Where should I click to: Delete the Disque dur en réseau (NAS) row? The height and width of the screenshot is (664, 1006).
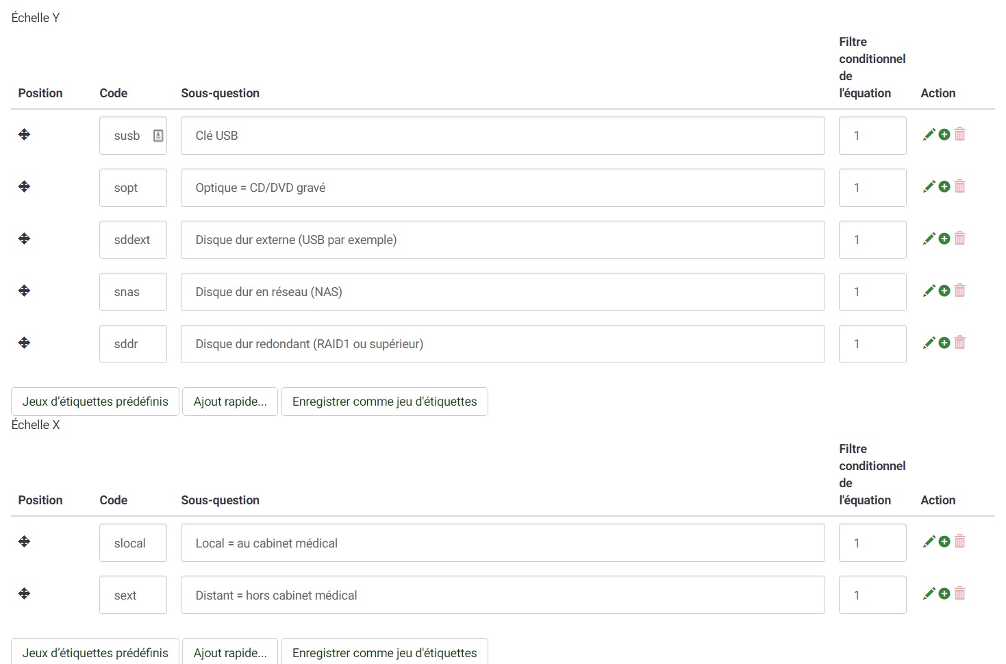[x=960, y=291]
